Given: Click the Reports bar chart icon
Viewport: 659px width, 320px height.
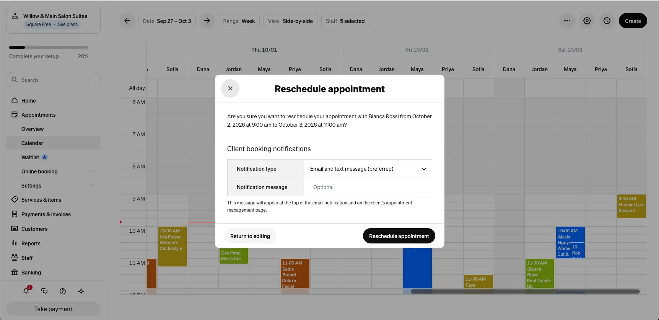Looking at the screenshot, I should 15,243.
